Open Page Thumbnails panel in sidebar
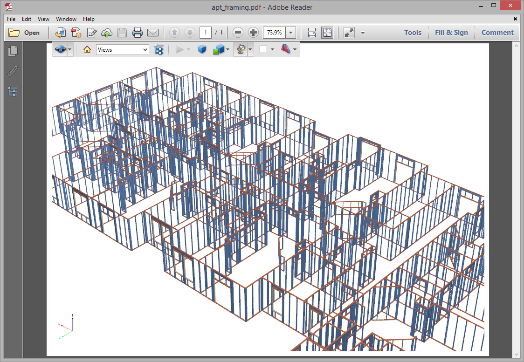The width and height of the screenshot is (524, 362). (x=13, y=51)
